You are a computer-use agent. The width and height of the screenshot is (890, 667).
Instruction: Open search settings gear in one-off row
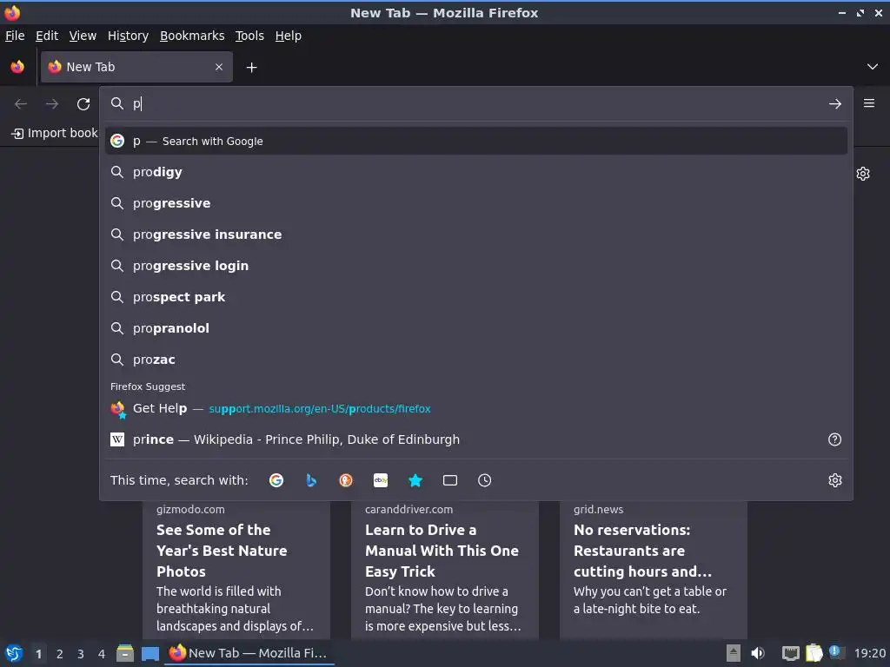click(x=835, y=480)
